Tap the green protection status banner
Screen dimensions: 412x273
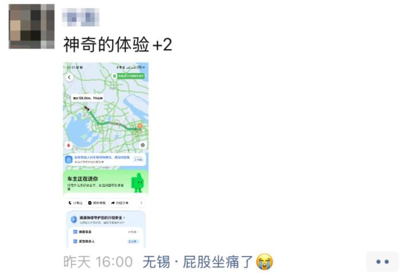click(128, 76)
